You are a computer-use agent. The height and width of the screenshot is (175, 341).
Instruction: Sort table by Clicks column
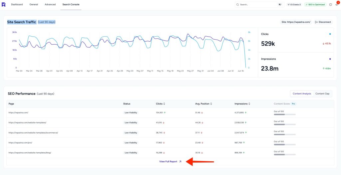click(x=161, y=104)
